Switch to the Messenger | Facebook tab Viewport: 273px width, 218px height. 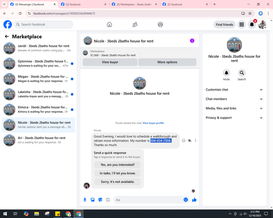pos(33,4)
